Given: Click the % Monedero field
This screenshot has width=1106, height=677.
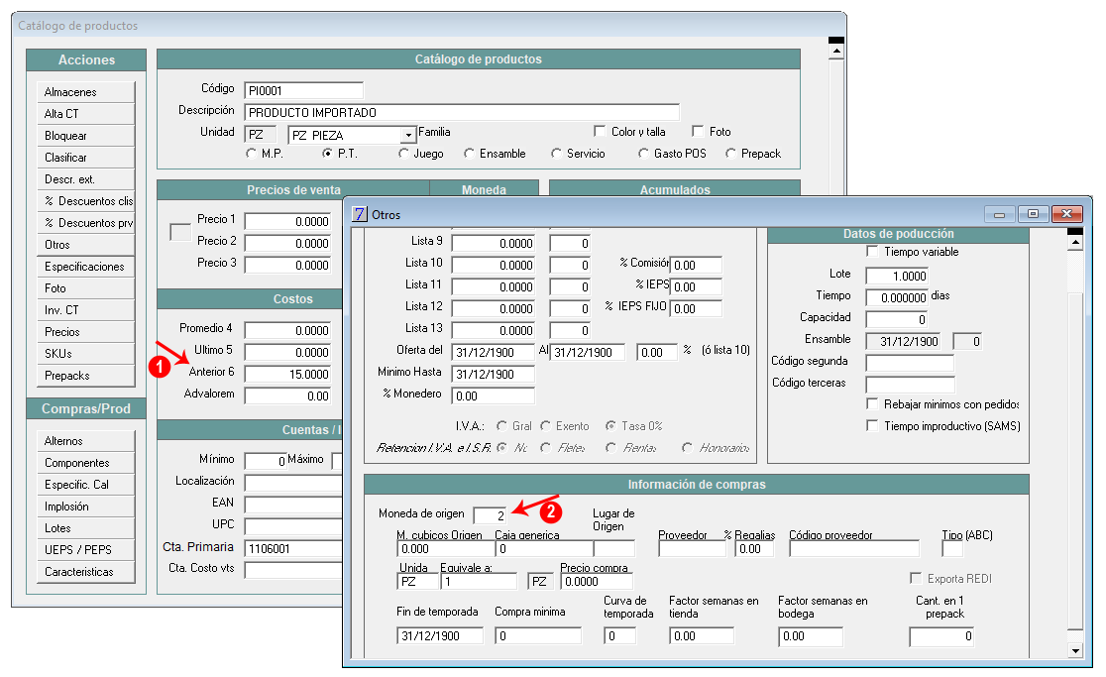Looking at the screenshot, I should pos(494,396).
